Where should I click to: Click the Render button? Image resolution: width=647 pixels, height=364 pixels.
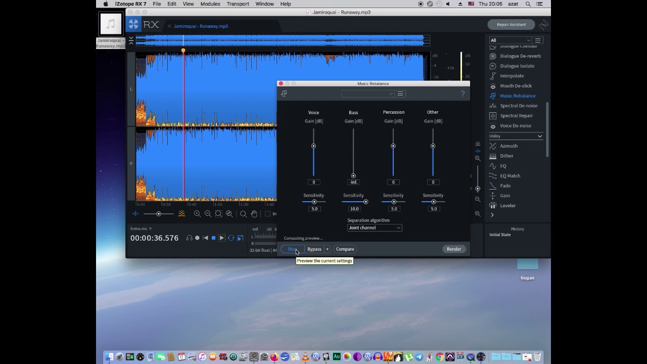(454, 249)
